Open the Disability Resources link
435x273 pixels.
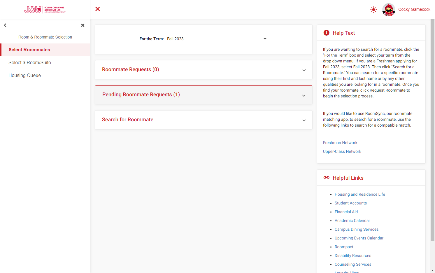pyautogui.click(x=353, y=256)
